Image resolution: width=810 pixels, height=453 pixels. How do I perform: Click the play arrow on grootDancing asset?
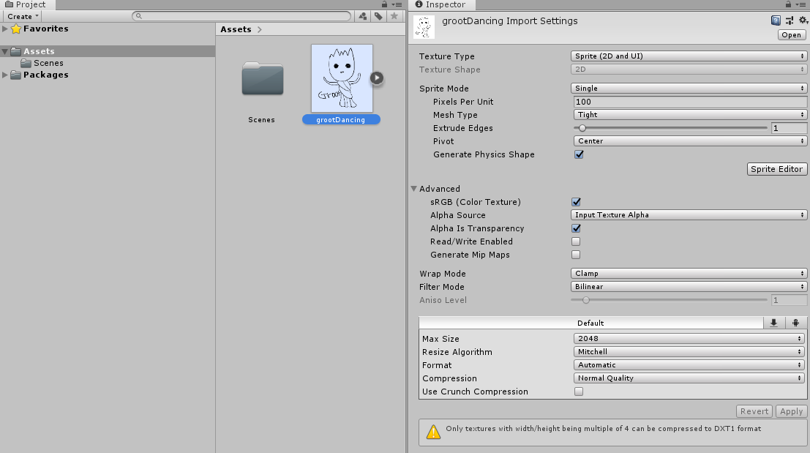click(377, 78)
